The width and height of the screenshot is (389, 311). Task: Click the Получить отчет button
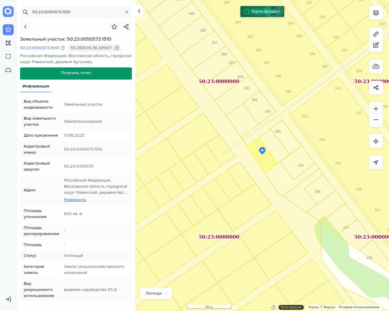coord(76,73)
